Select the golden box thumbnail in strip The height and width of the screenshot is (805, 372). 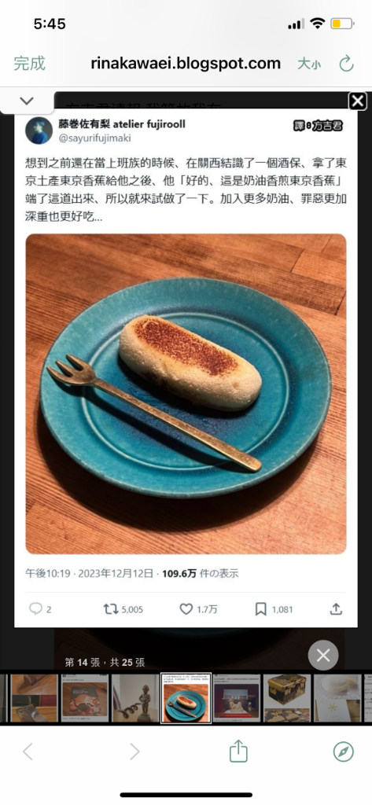[287, 698]
